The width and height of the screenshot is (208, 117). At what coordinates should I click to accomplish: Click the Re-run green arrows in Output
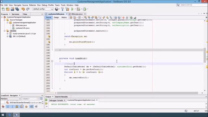point(46,100)
